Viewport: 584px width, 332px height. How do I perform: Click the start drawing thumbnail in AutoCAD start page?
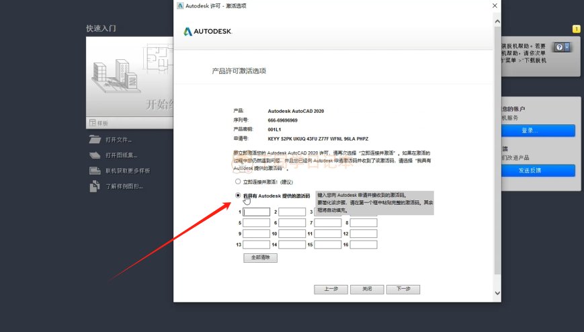point(130,77)
